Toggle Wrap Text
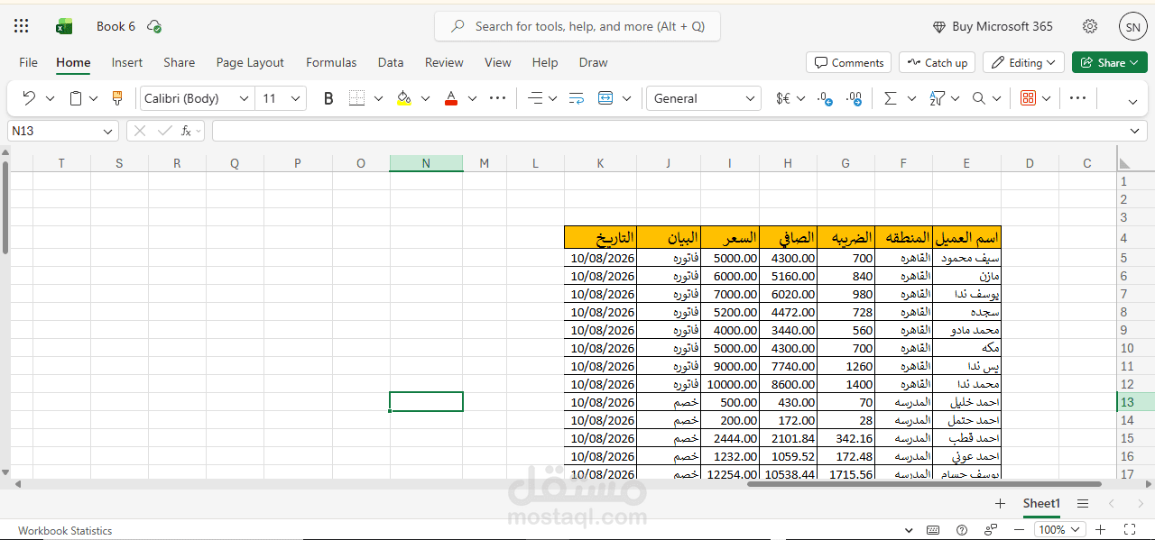 click(x=577, y=98)
